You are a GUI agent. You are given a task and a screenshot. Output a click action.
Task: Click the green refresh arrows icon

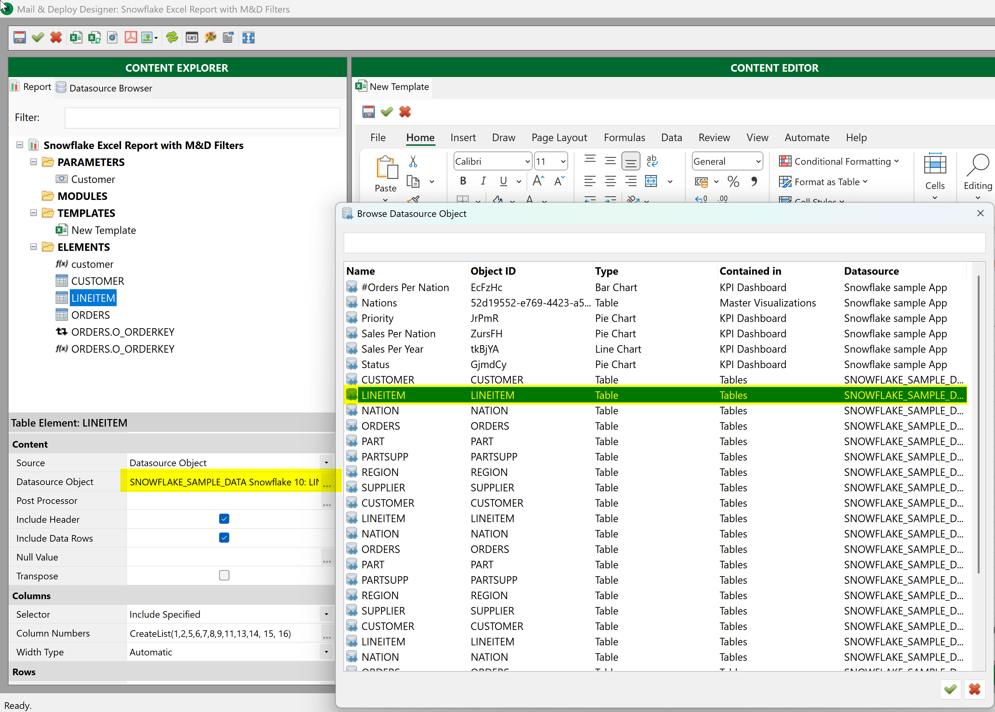tap(172, 37)
